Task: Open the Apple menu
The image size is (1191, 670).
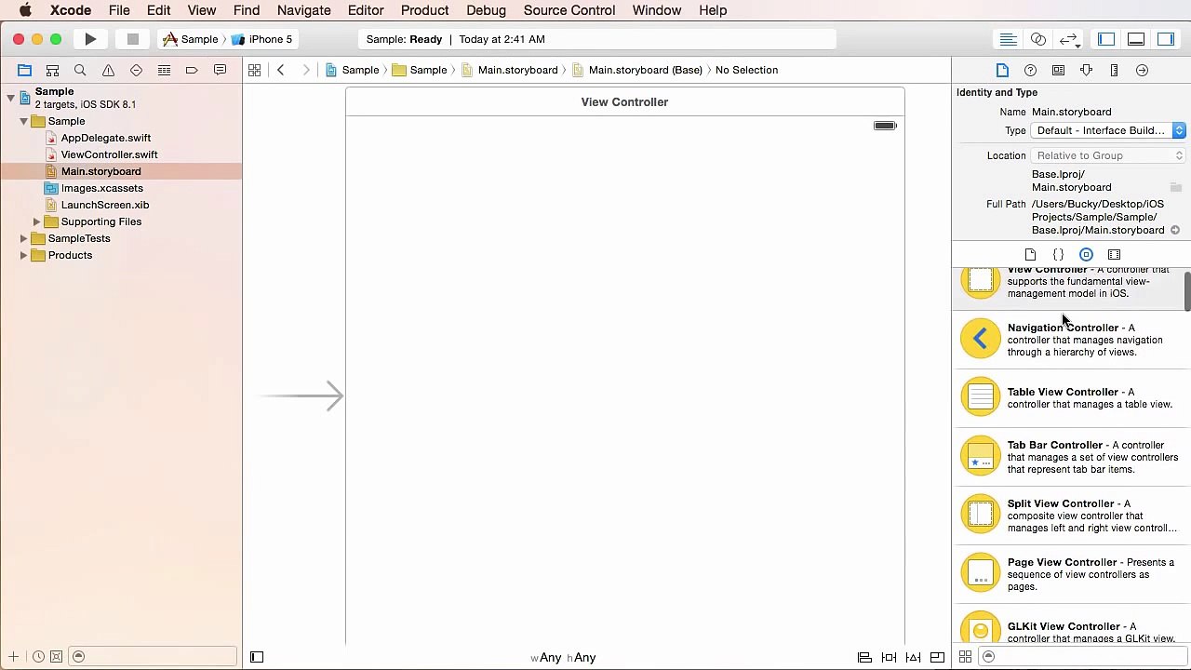Action: pos(25,10)
